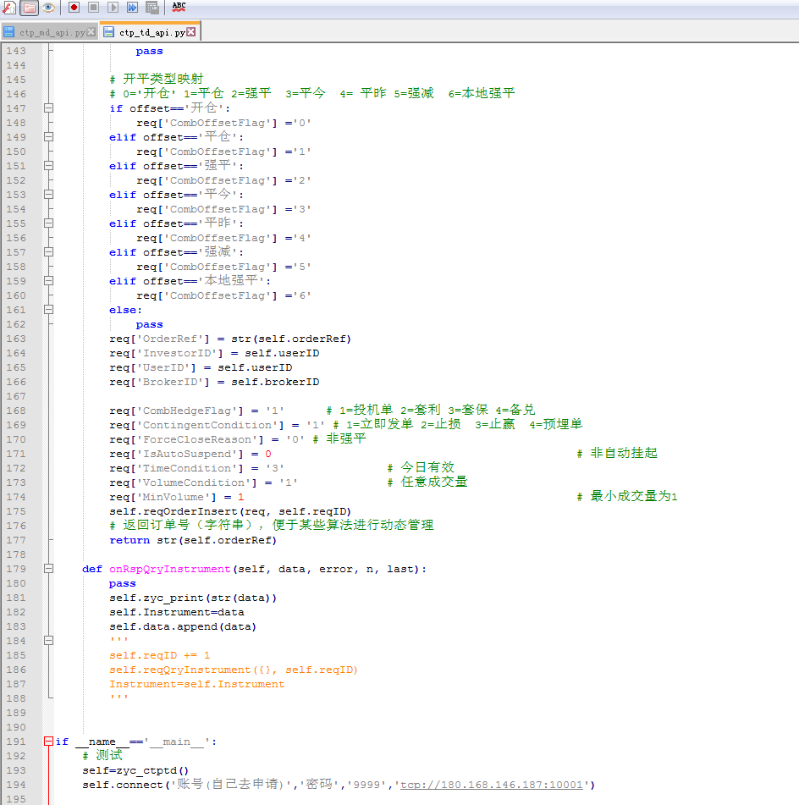Click the save recorded macro icon
The width and height of the screenshot is (799, 805).
(x=152, y=8)
